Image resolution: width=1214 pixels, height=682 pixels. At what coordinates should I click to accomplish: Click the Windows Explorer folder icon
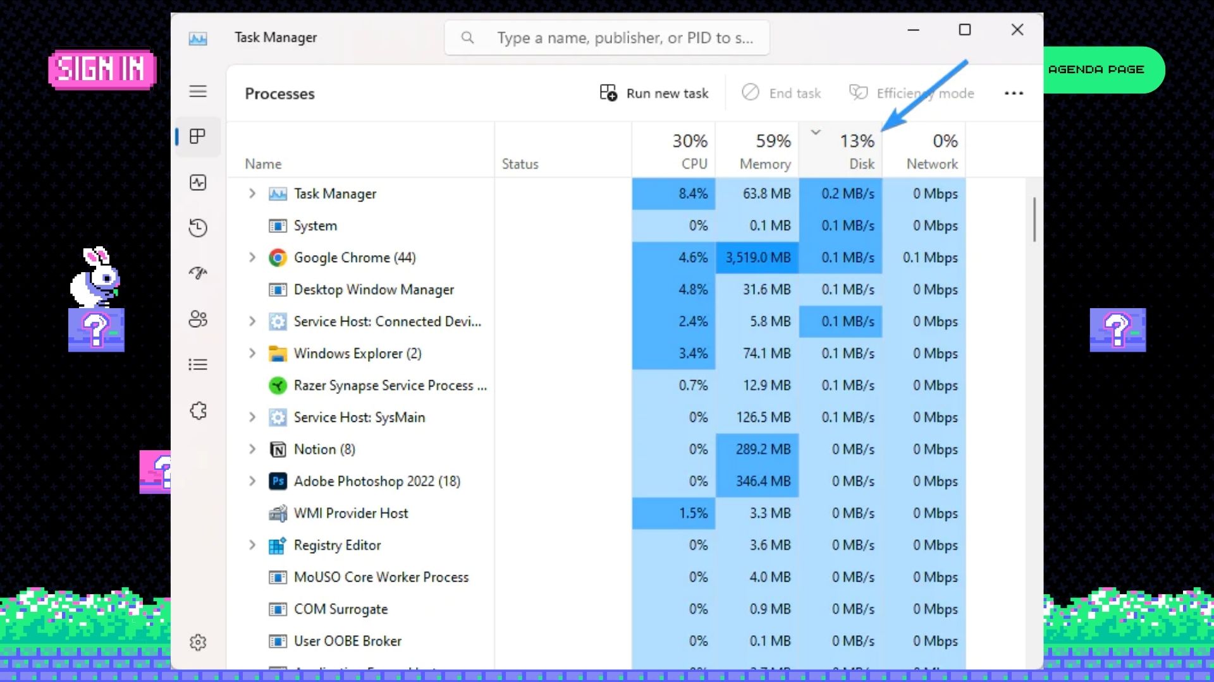pos(278,354)
